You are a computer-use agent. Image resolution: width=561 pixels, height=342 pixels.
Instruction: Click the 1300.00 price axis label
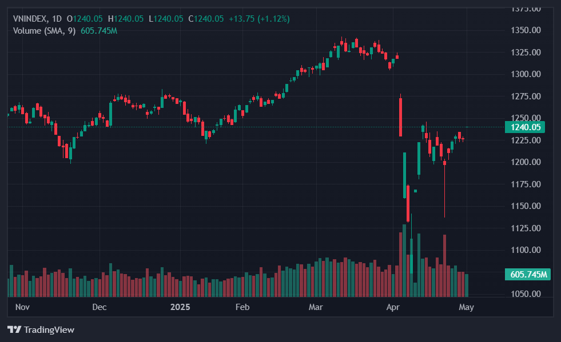[x=526, y=74]
